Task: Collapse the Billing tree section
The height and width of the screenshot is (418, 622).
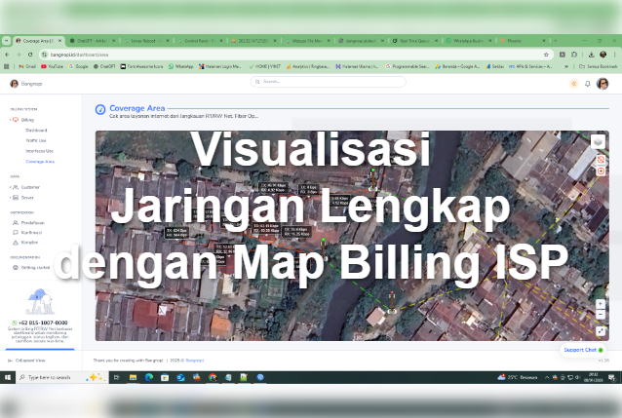Action: tap(12, 120)
